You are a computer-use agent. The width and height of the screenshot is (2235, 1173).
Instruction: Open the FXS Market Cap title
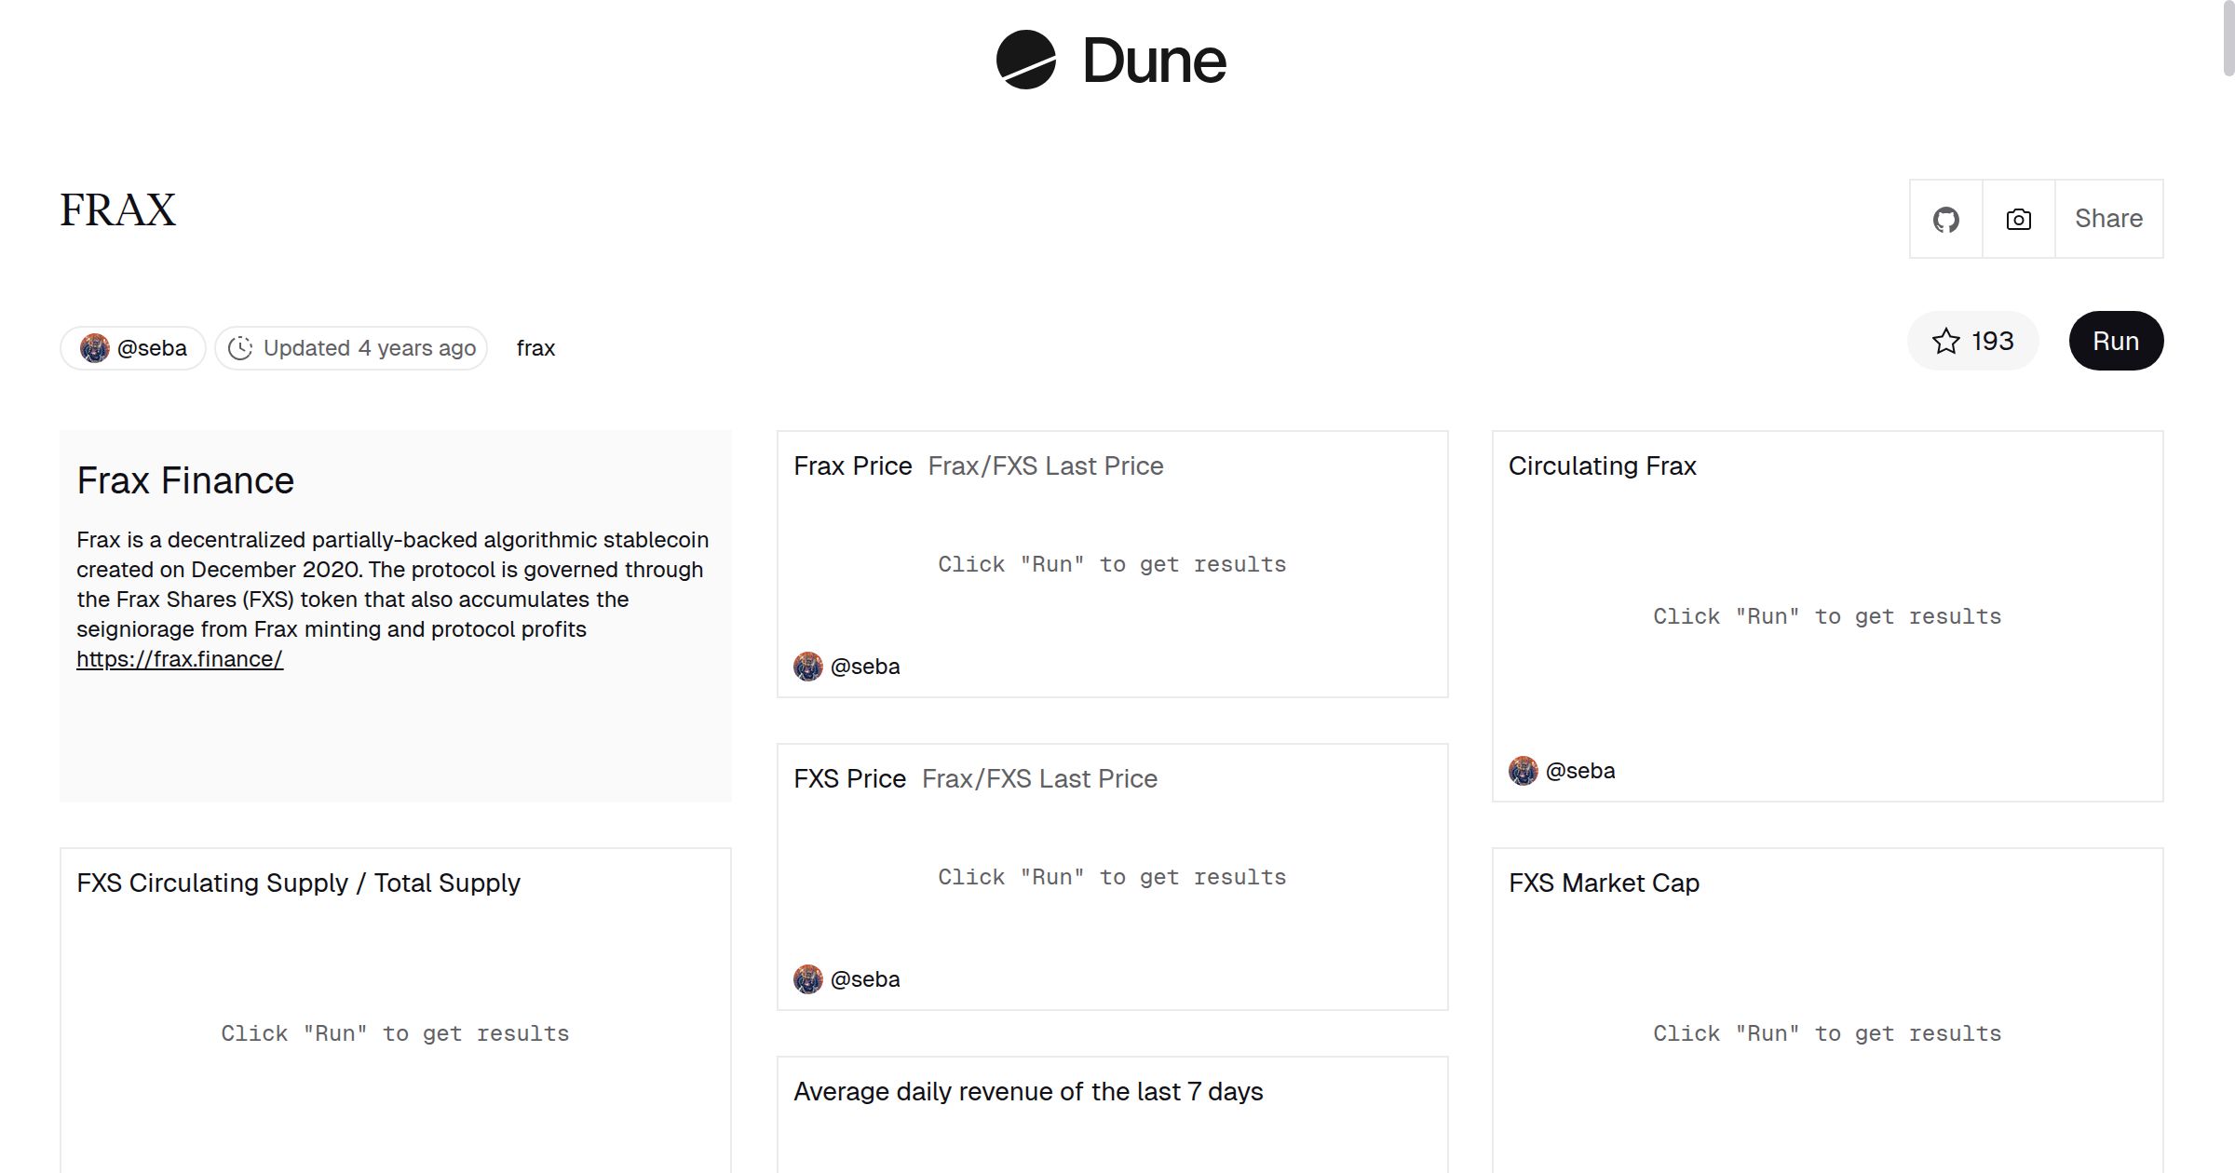pyautogui.click(x=1604, y=883)
